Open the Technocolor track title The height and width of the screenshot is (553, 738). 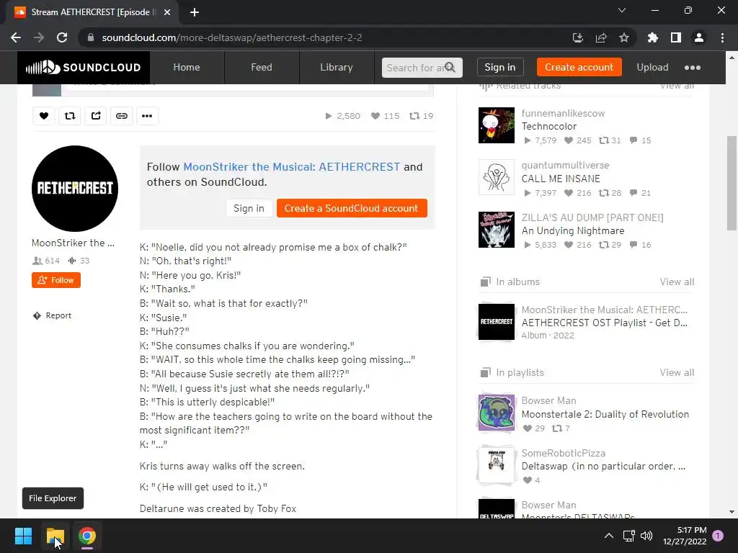point(548,127)
